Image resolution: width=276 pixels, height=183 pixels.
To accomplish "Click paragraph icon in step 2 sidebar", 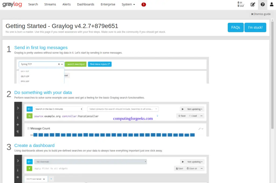I will pyautogui.click(x=18, y=132).
